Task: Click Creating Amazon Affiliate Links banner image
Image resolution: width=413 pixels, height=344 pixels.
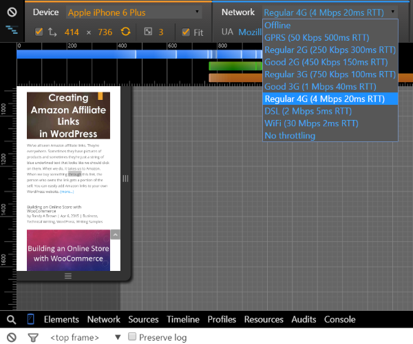Action: click(x=68, y=116)
